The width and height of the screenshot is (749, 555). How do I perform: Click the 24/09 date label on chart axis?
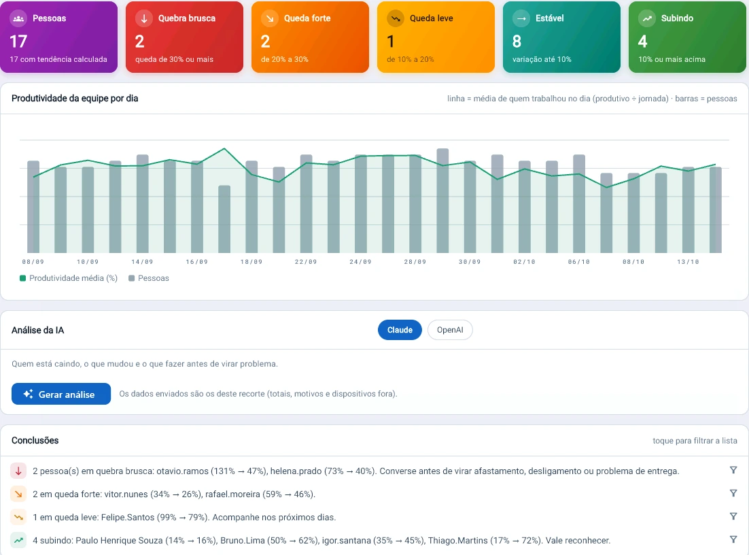(x=360, y=262)
